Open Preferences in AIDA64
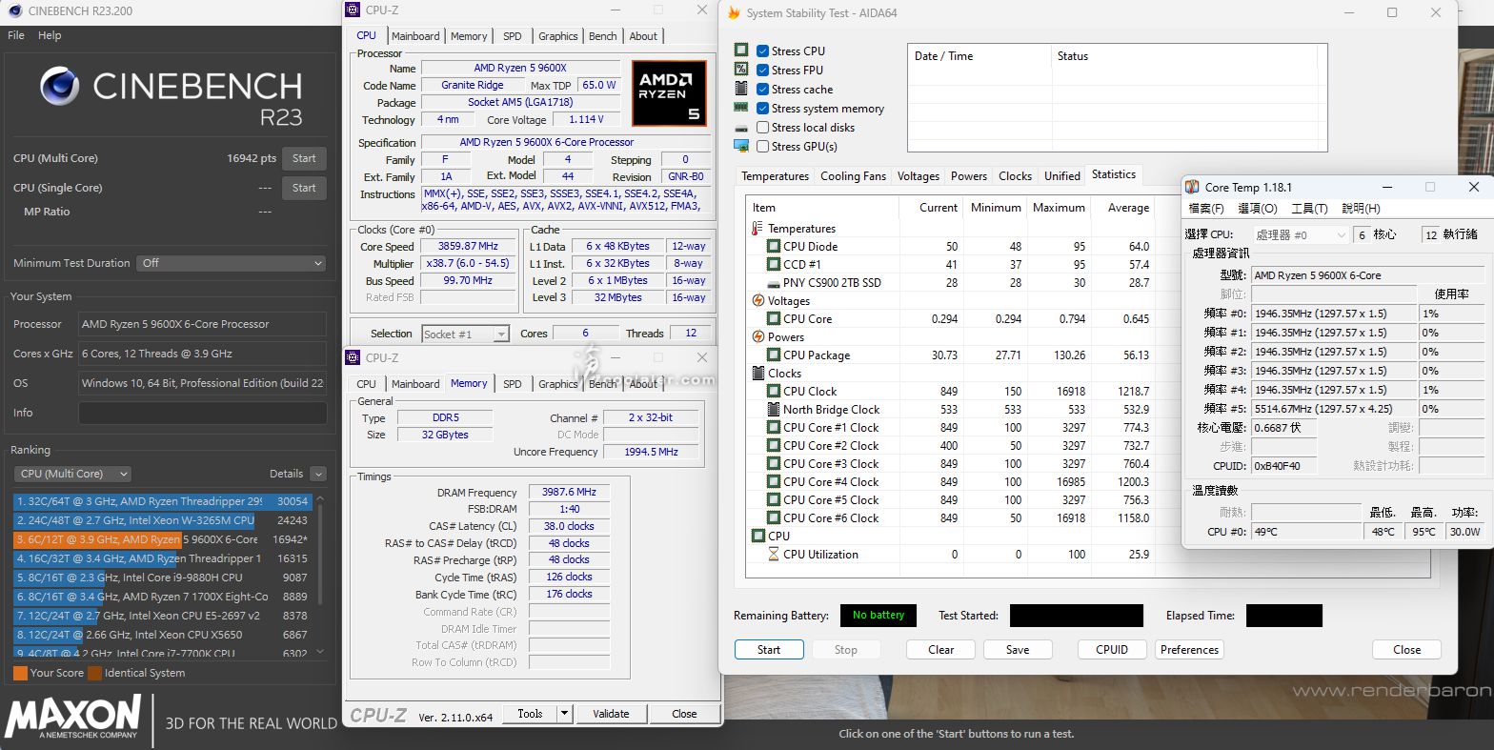Image resolution: width=1494 pixels, height=750 pixels. pos(1189,650)
